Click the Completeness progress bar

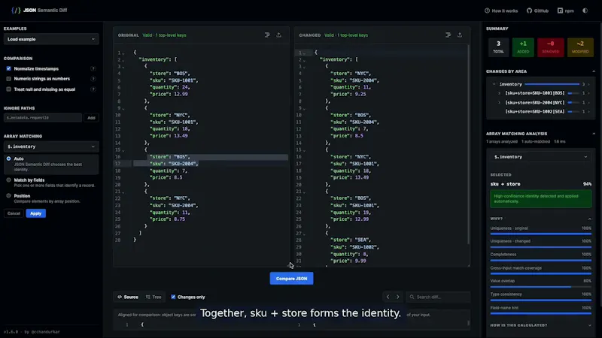(x=540, y=260)
